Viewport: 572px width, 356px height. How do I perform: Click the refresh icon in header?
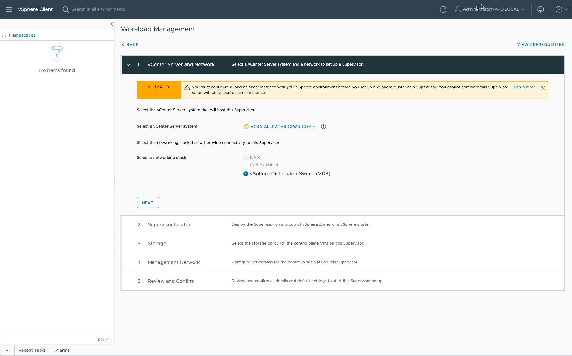pos(443,9)
